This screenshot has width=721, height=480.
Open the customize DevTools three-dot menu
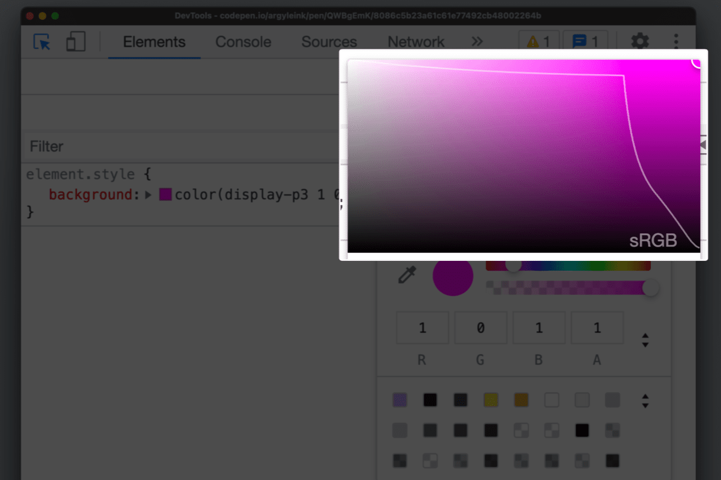675,41
